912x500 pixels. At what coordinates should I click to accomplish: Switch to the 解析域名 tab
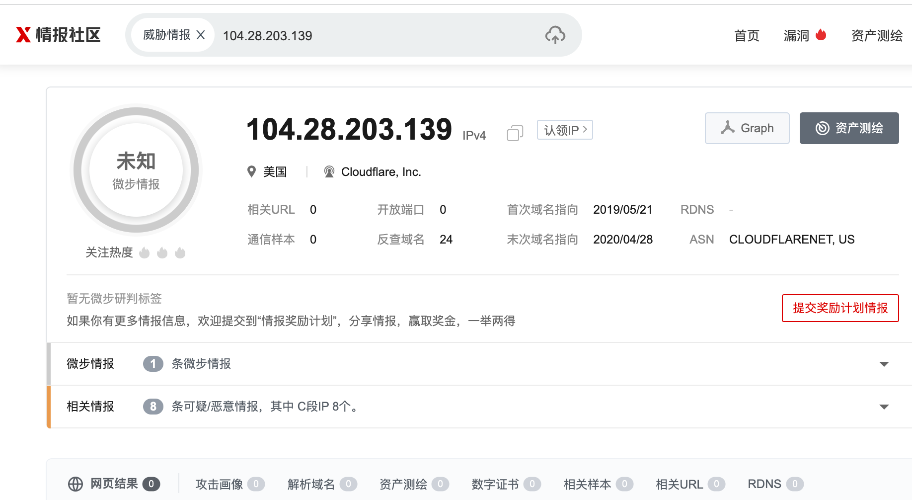322,484
